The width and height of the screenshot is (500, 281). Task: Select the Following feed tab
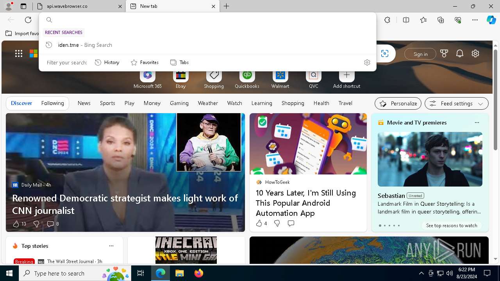[52, 103]
